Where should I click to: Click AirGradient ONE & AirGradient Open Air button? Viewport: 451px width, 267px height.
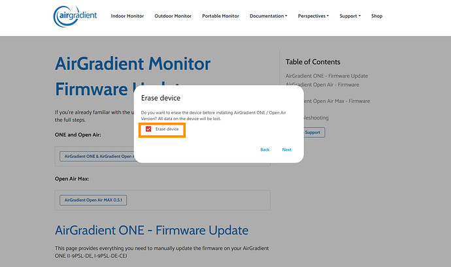pyautogui.click(x=97, y=157)
